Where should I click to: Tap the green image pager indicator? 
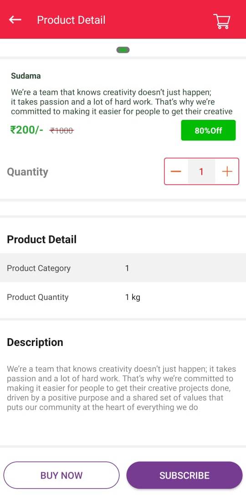[x=123, y=50]
